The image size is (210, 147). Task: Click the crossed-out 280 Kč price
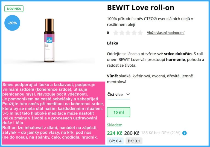pyautogui.click(x=132, y=133)
